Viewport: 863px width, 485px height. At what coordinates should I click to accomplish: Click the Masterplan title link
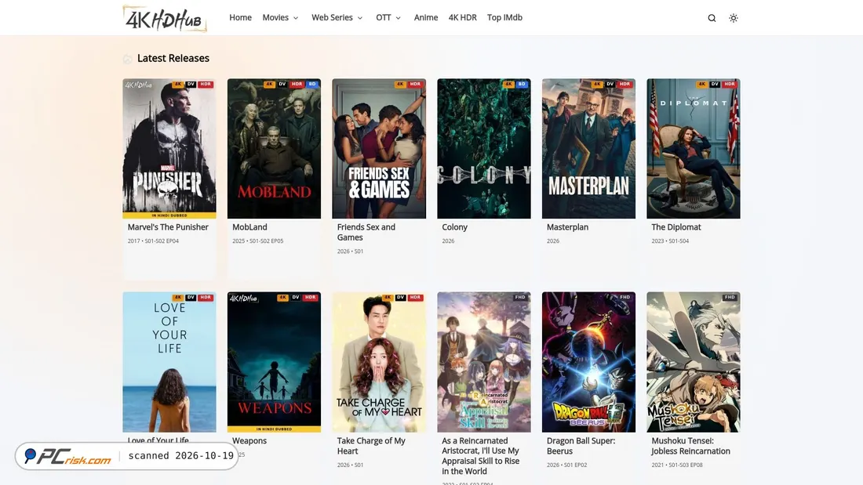567,227
